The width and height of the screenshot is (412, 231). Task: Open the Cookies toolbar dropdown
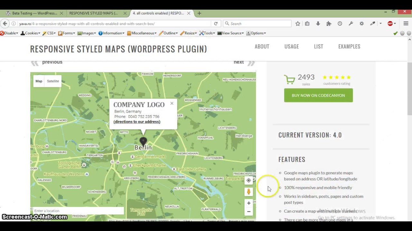point(31,33)
